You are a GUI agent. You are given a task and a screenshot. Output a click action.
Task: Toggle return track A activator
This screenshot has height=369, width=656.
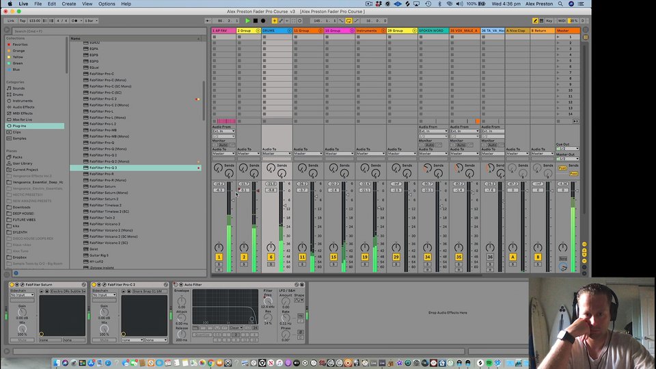(512, 257)
